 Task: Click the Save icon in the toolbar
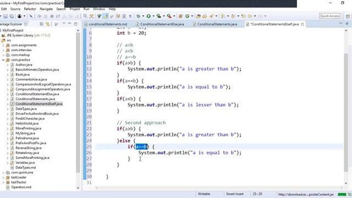(x=5, y=16)
